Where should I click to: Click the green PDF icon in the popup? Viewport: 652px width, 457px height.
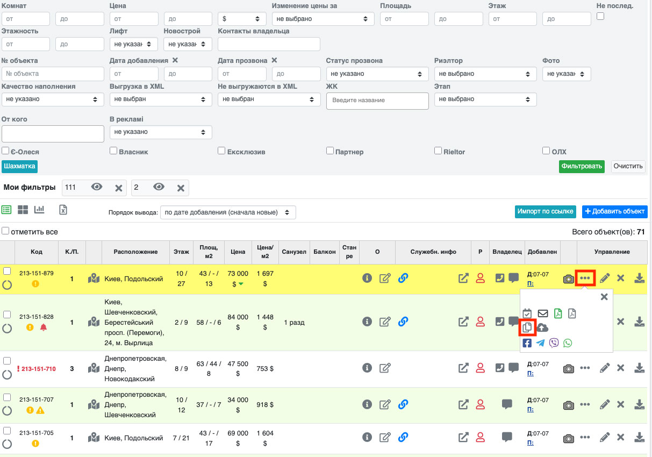tap(558, 313)
